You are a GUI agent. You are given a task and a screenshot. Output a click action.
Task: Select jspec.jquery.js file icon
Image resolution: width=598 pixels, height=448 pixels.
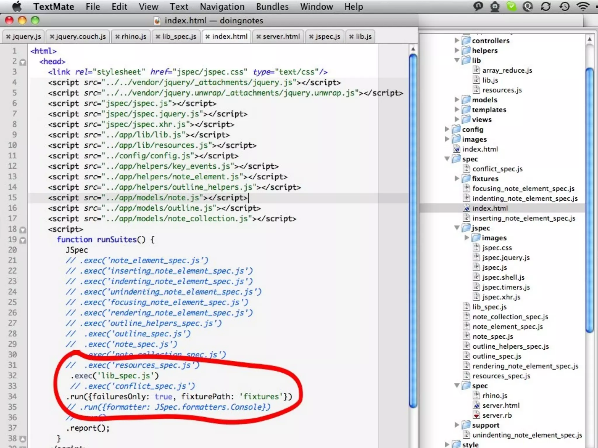tap(476, 258)
